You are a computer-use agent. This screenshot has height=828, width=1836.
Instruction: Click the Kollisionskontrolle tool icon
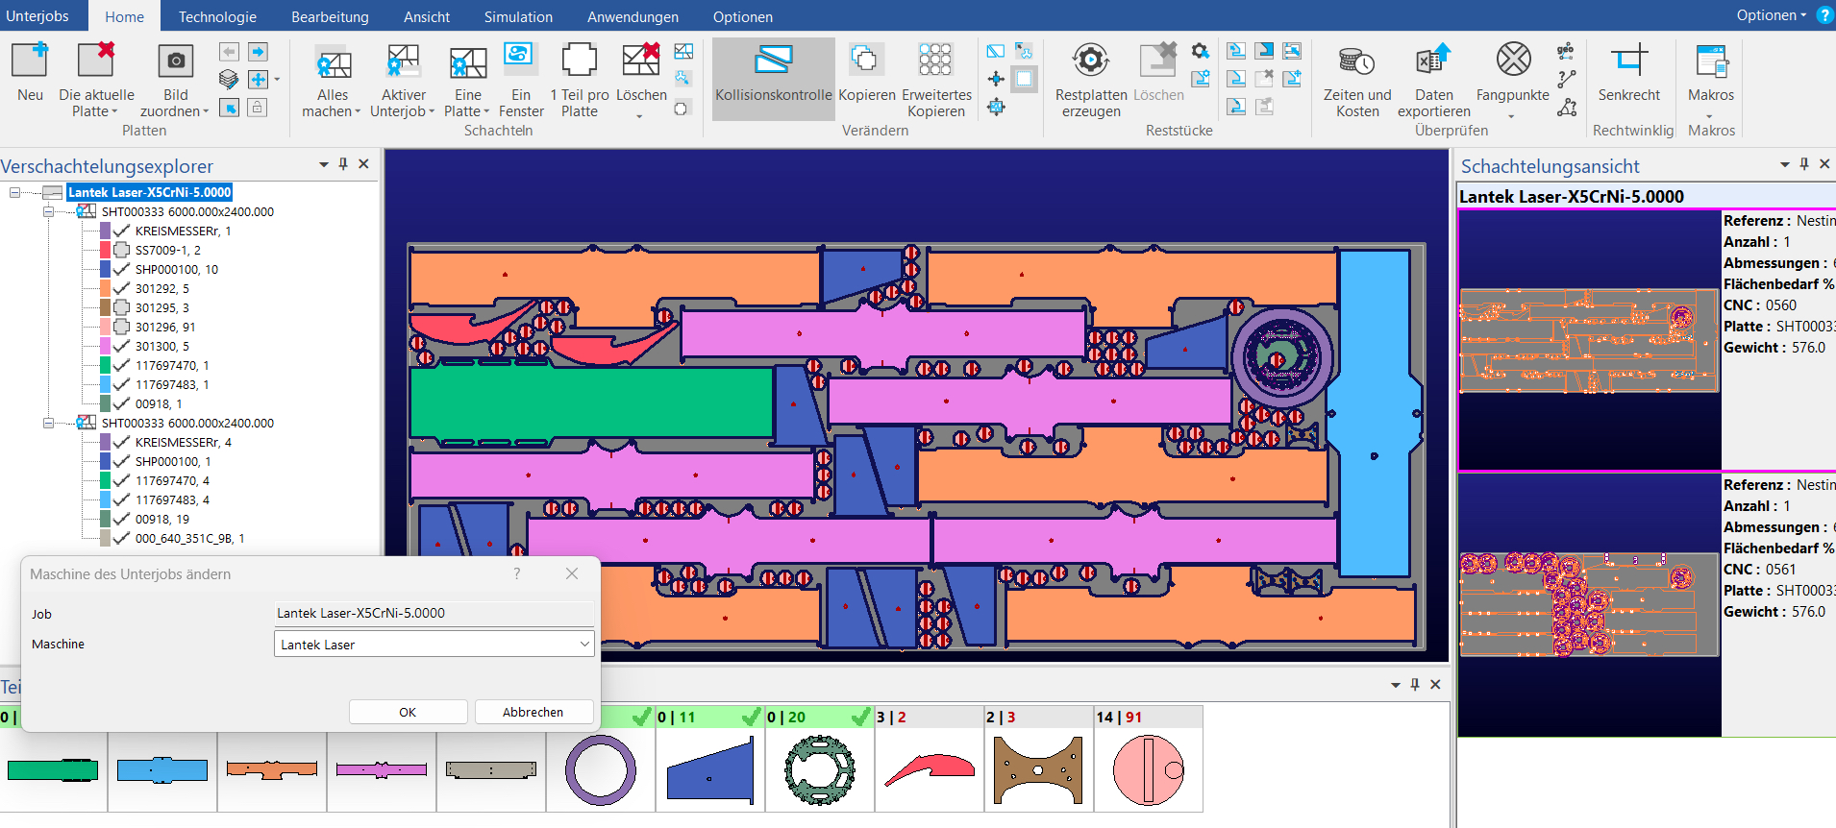click(x=773, y=61)
